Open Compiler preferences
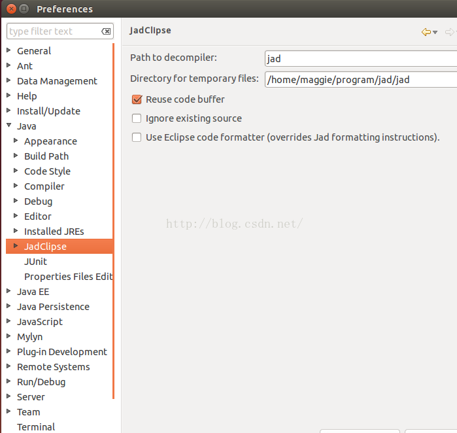Image resolution: width=457 pixels, height=433 pixels. pyautogui.click(x=44, y=186)
